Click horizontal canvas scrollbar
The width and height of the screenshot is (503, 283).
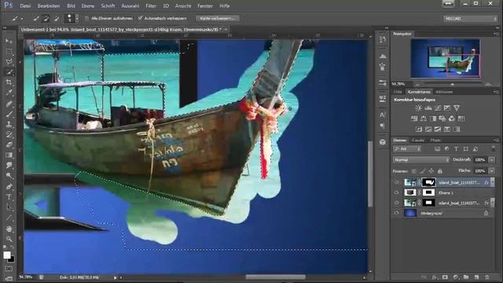pos(275,277)
